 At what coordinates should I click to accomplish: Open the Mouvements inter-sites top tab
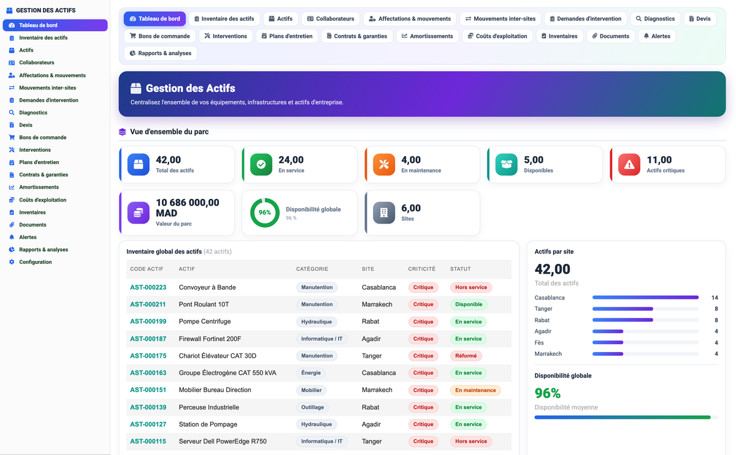pyautogui.click(x=500, y=19)
